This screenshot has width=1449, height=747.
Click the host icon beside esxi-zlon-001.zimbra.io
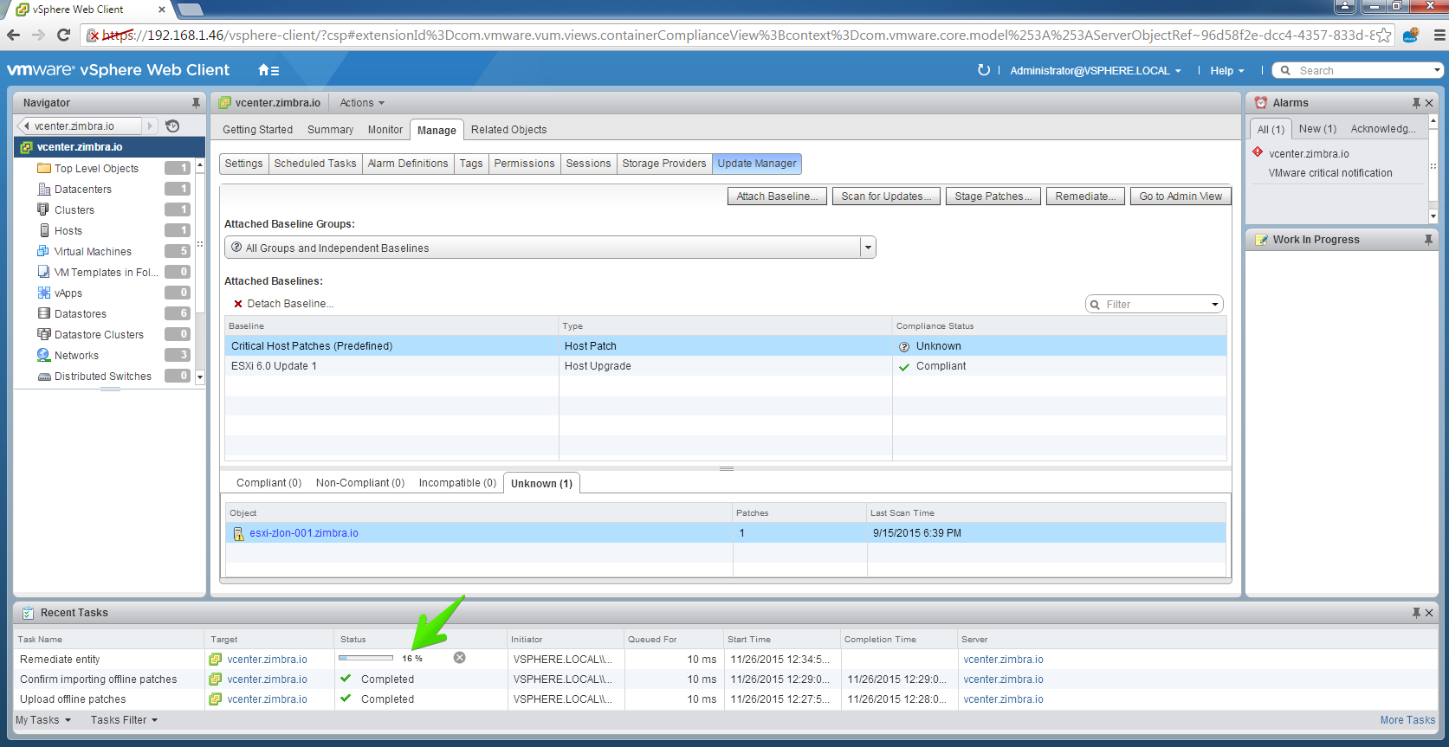(x=239, y=533)
